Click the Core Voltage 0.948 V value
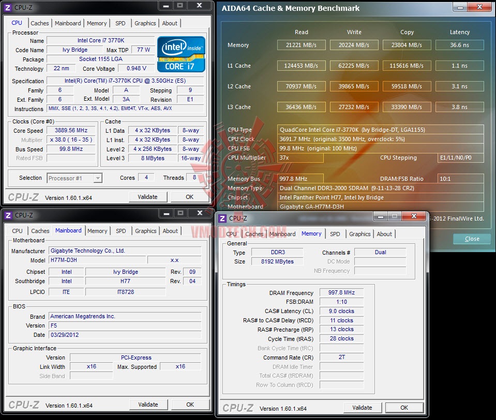This screenshot has width=496, height=420. click(x=137, y=68)
